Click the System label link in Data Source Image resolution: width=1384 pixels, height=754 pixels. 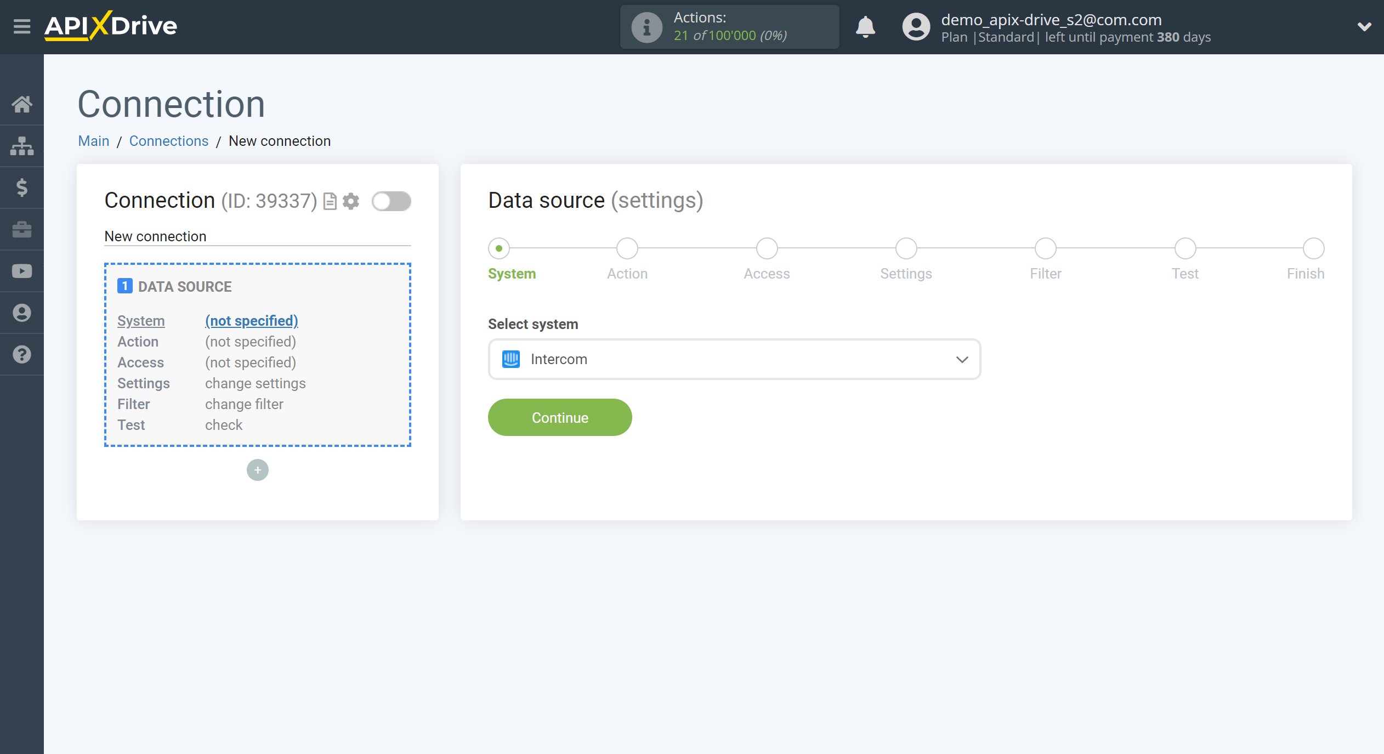pyautogui.click(x=141, y=321)
